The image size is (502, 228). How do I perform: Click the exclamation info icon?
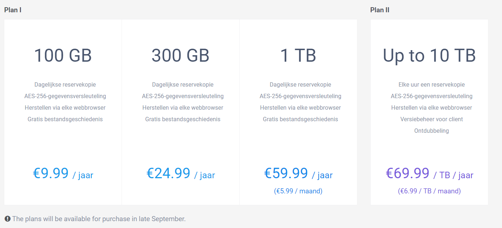point(8,219)
